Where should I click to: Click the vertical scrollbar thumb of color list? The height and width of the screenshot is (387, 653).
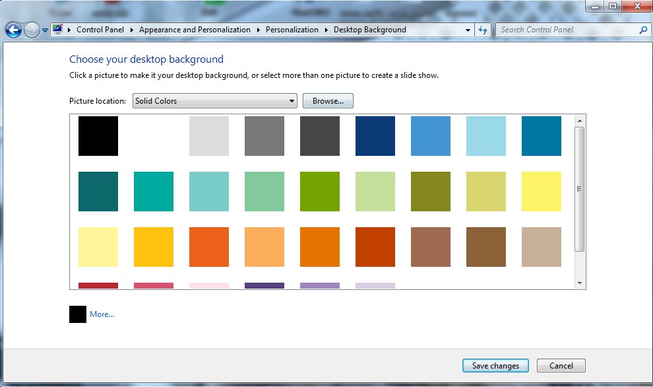(x=579, y=189)
